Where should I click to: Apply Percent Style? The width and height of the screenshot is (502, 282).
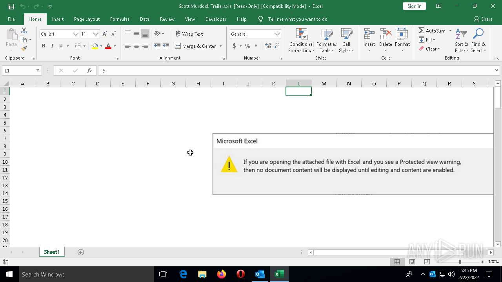click(x=247, y=46)
